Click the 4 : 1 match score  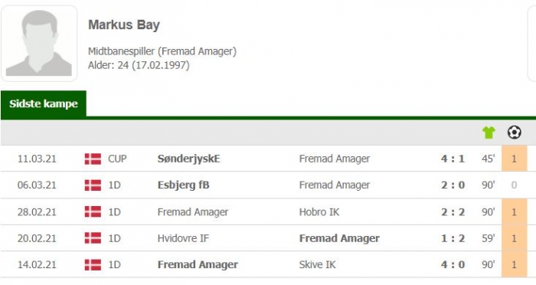click(x=453, y=159)
